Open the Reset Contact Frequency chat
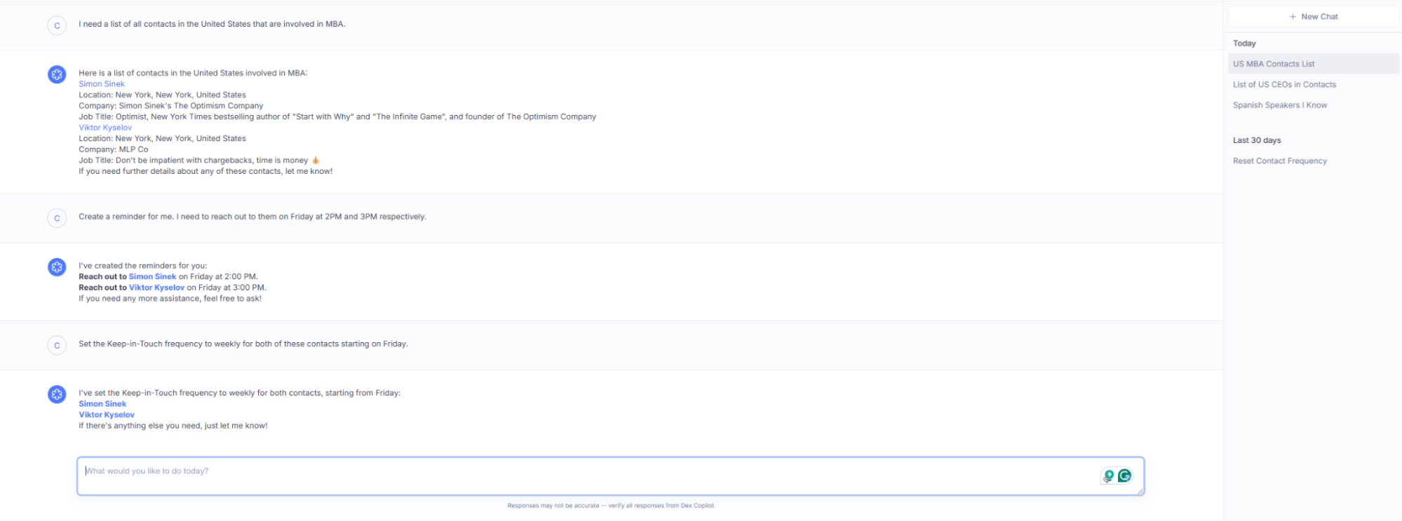1402x521 pixels. coord(1280,161)
